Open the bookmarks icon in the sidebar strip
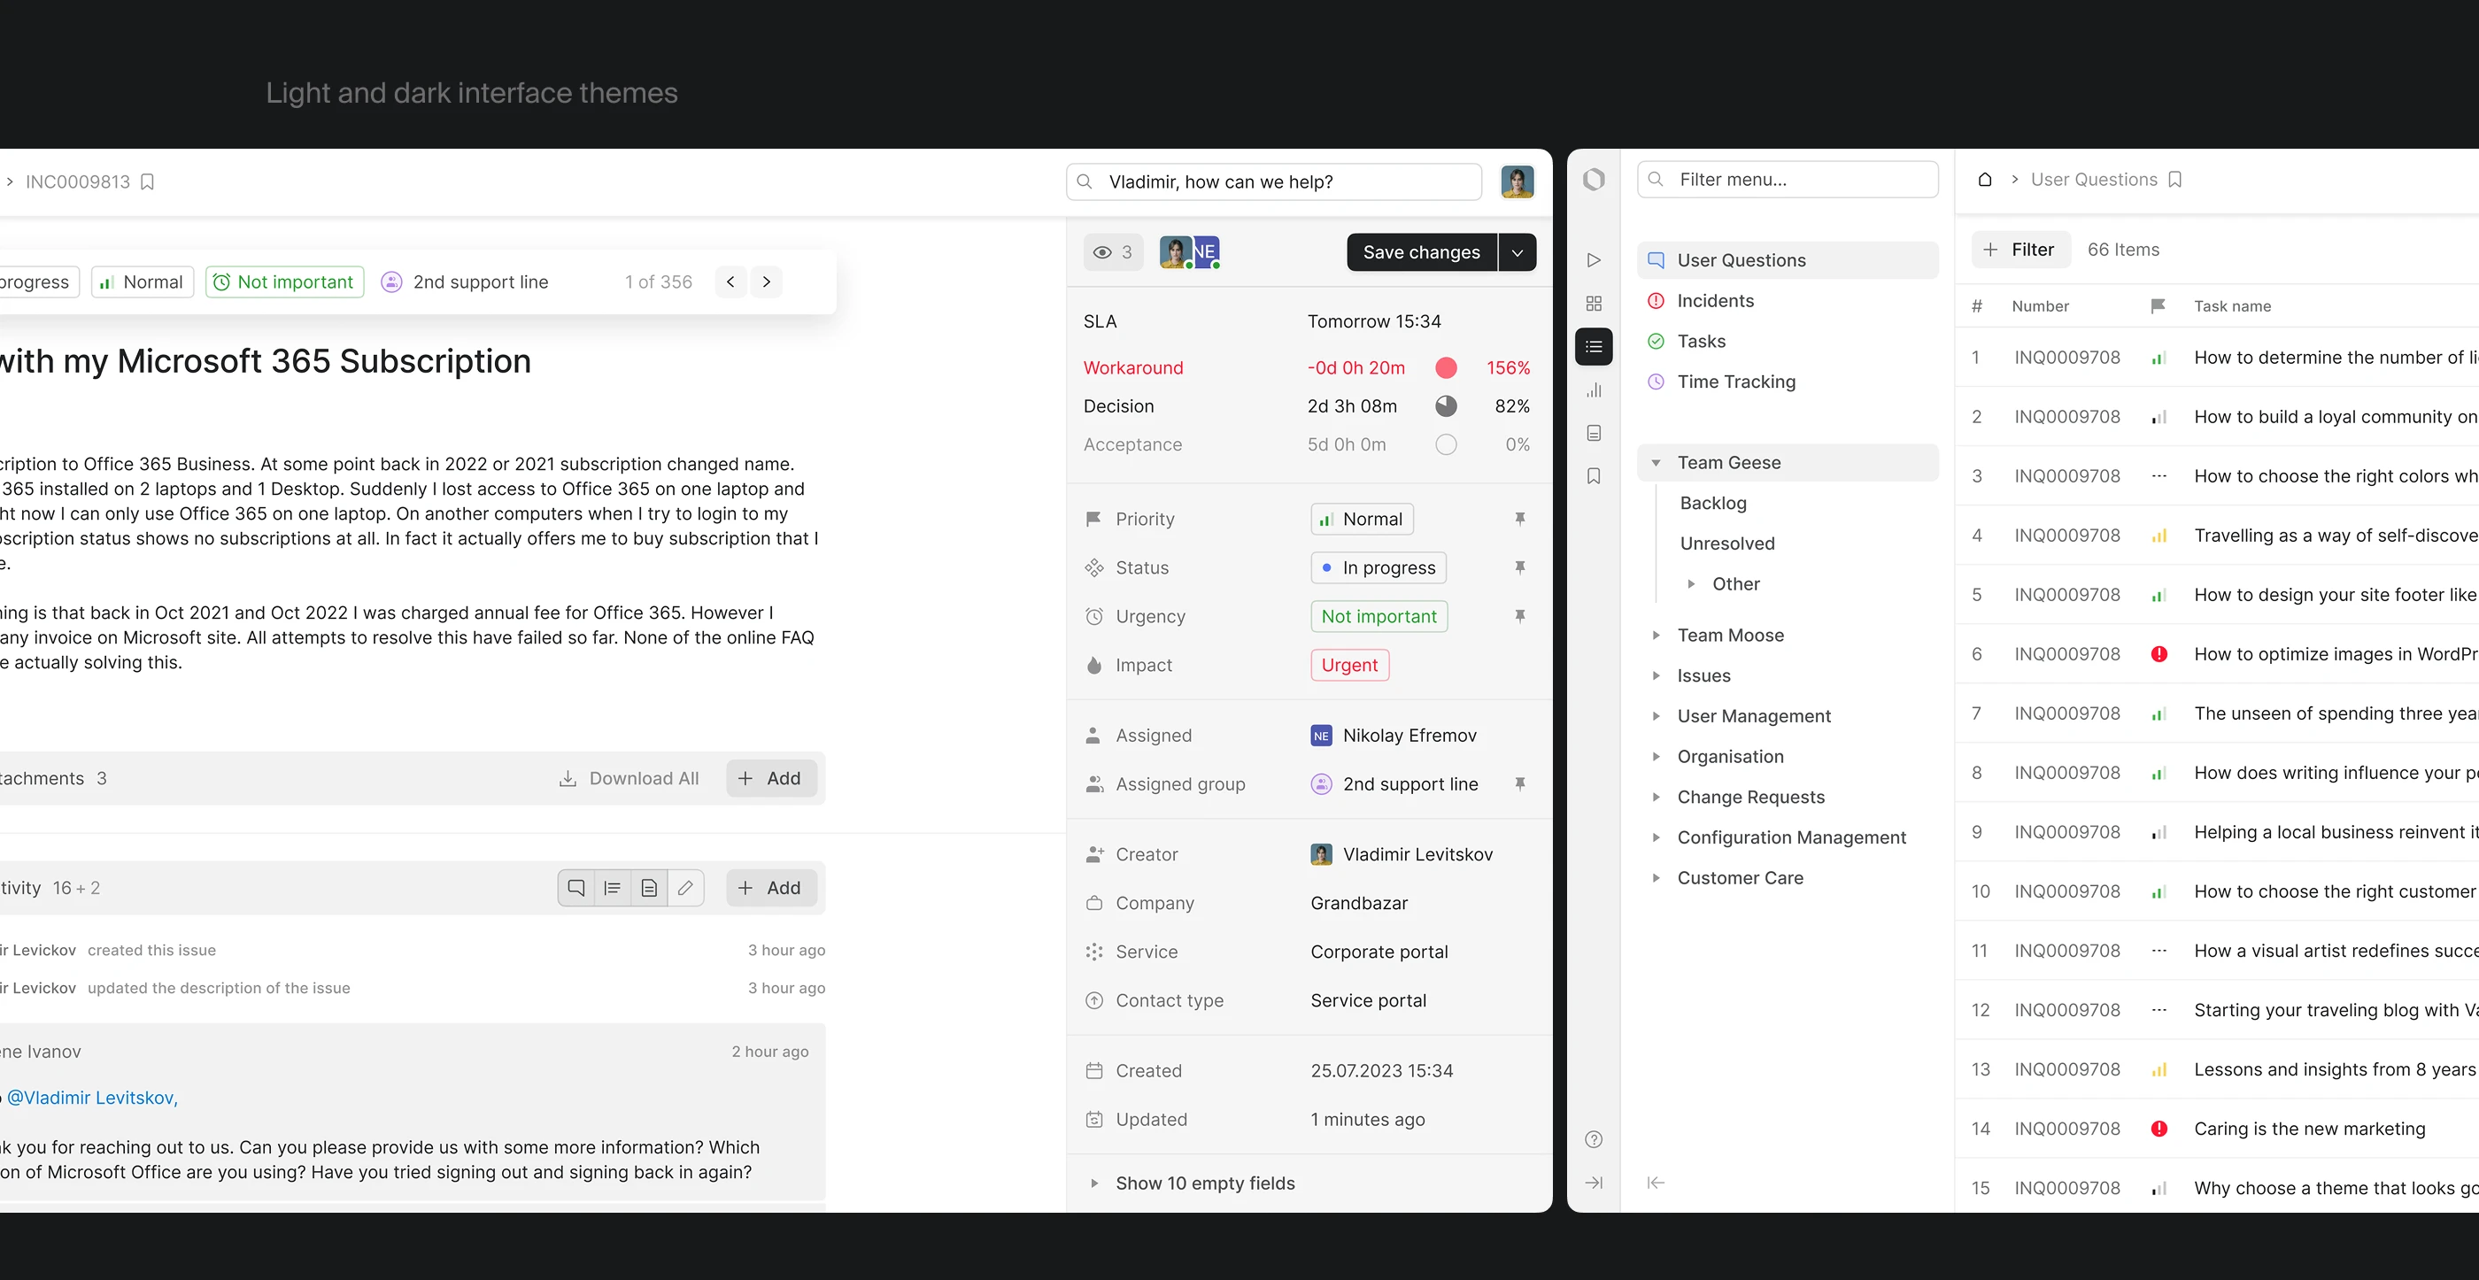Screen dimensions: 2479x1280 coord(1595,475)
